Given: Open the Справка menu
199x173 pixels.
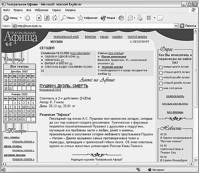Looking at the screenshot, I should pyautogui.click(x=70, y=10).
